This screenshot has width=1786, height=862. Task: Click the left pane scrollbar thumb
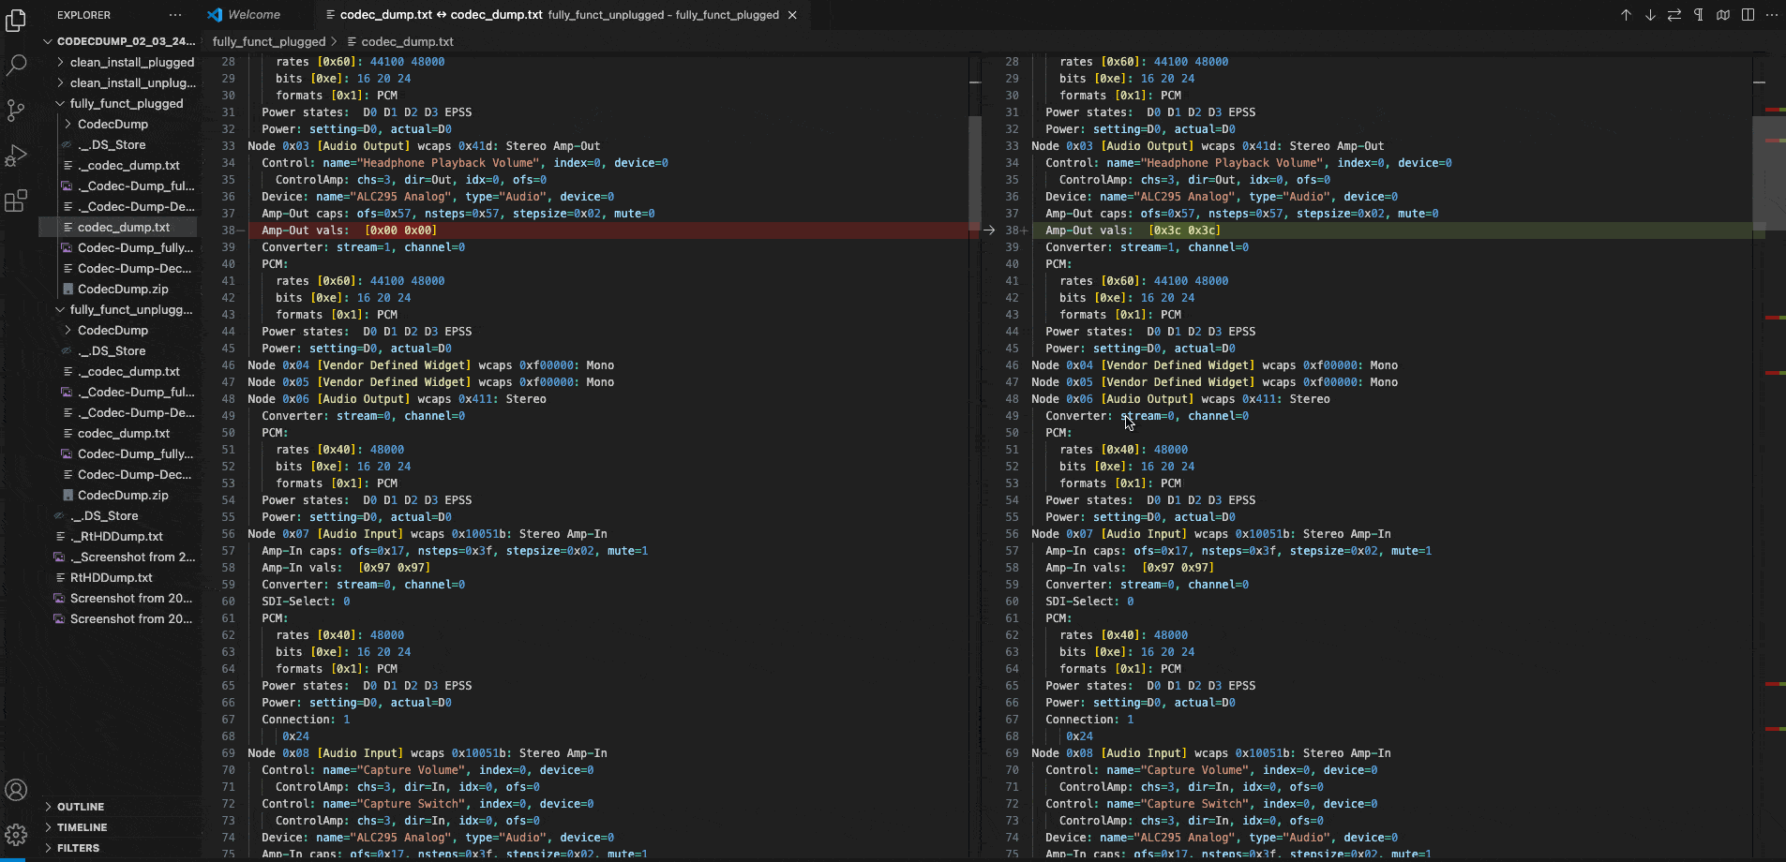pos(975,173)
